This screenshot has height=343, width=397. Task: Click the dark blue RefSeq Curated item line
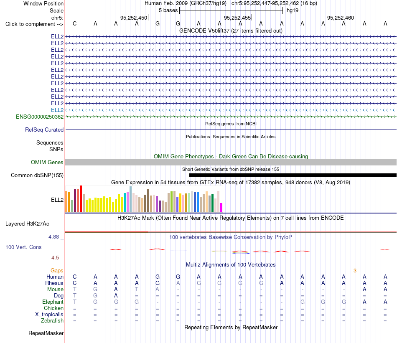point(231,130)
